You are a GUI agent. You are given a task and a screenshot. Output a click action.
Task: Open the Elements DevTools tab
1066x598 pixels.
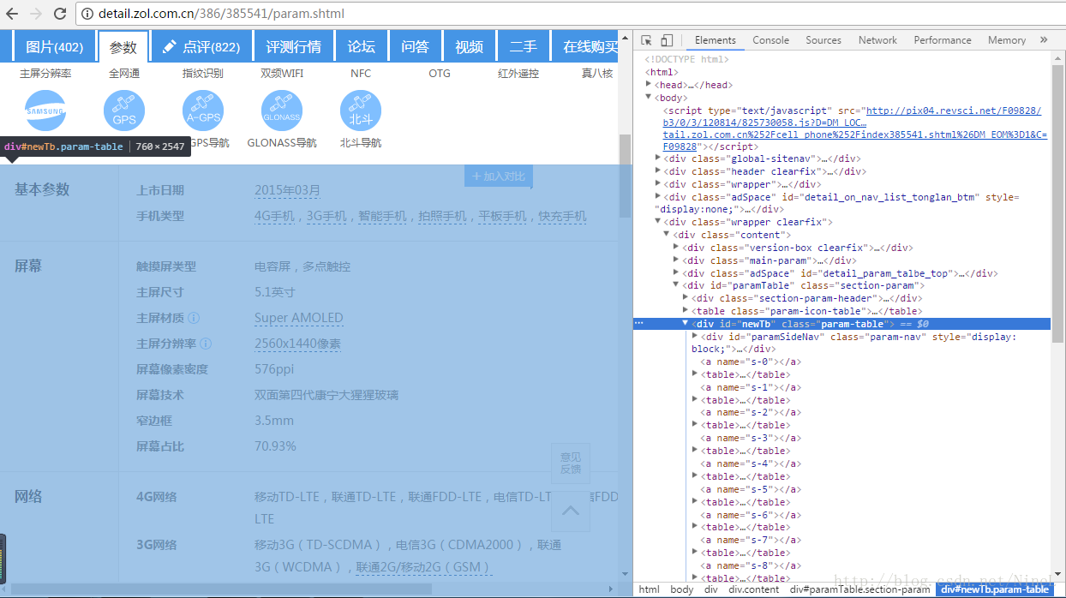coord(716,40)
